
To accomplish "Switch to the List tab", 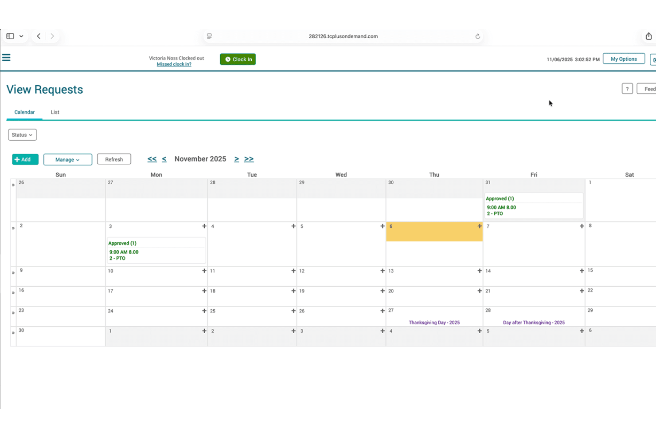I will pyautogui.click(x=55, y=112).
